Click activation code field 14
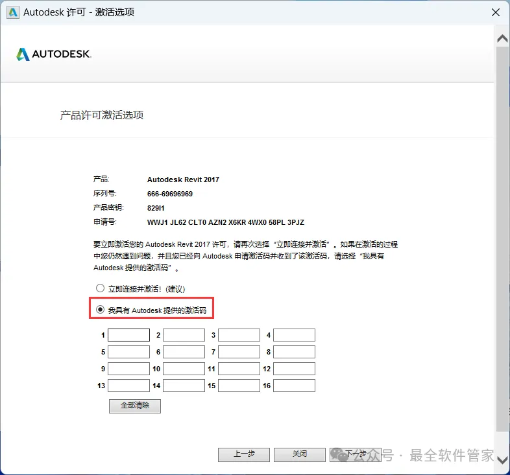Screen dimensions: 510x475 tap(184, 386)
